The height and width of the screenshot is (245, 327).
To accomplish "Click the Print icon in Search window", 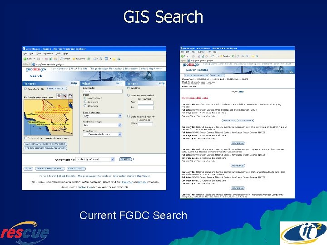I will (101, 59).
